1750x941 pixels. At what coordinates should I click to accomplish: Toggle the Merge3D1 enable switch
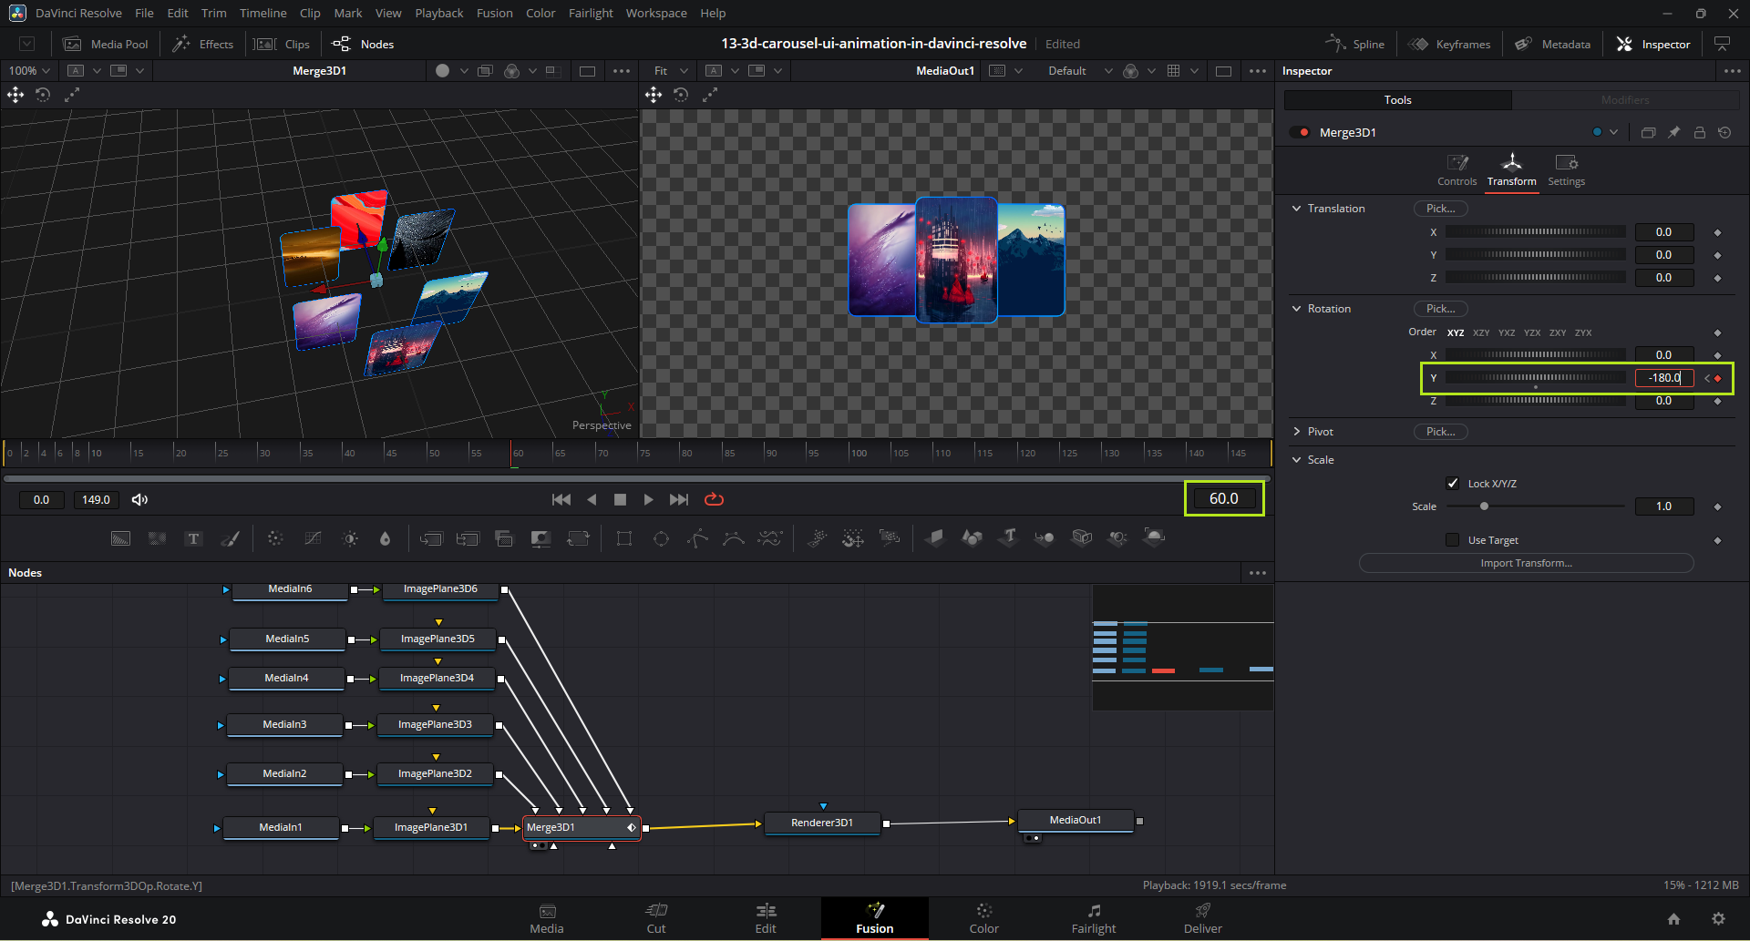1299,133
